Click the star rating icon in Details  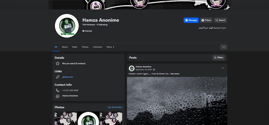click(58, 63)
